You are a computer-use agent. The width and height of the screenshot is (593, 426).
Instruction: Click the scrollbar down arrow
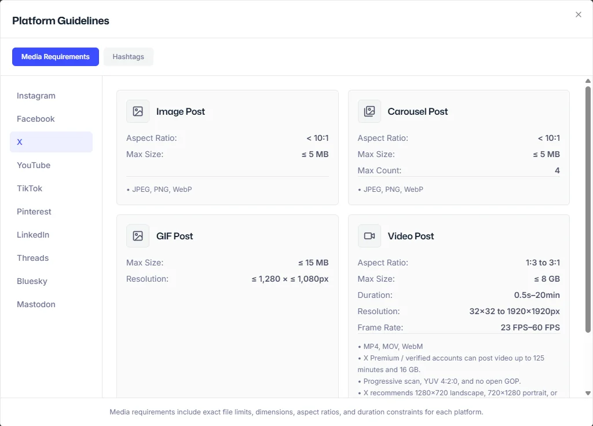tap(588, 393)
